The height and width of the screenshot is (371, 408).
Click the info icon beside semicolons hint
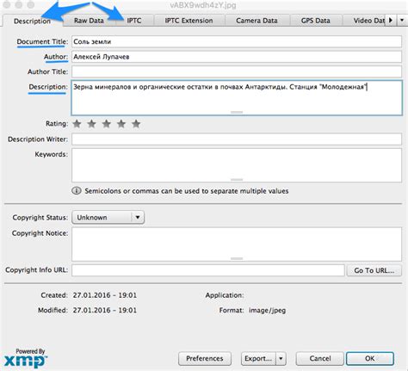click(x=77, y=191)
